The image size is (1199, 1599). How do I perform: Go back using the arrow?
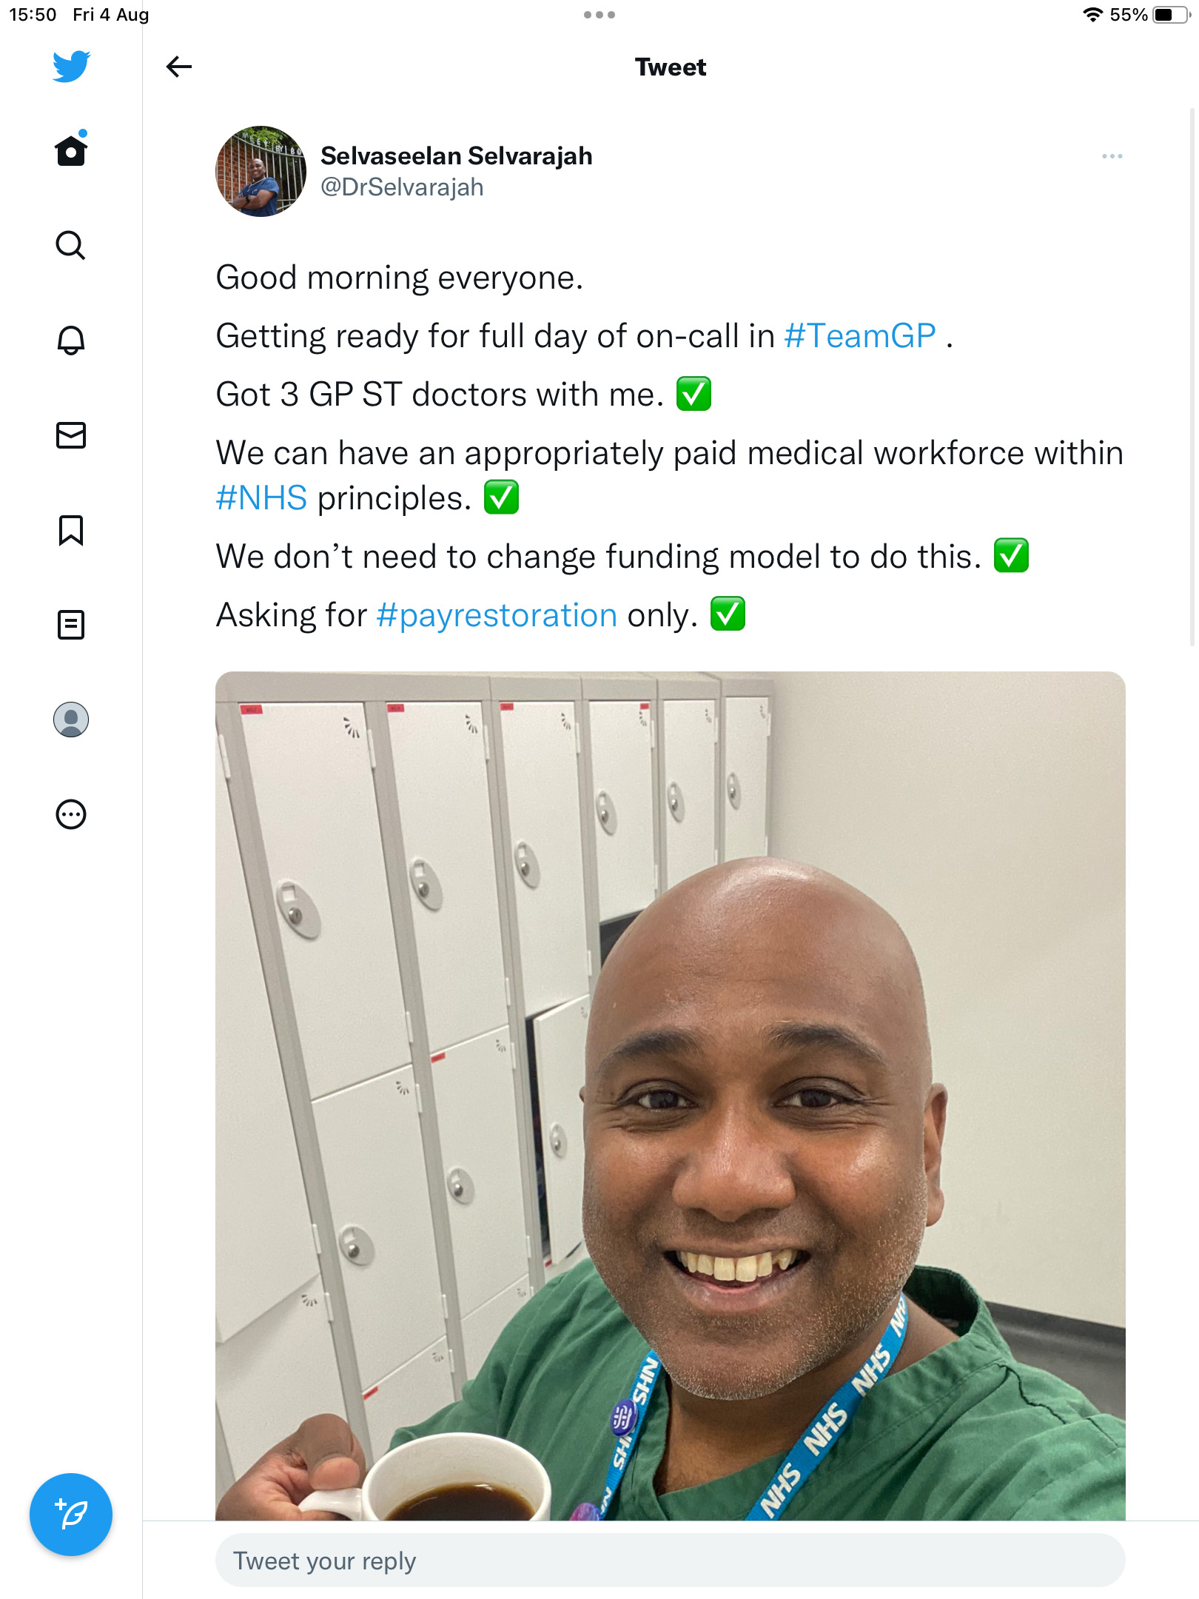coord(179,67)
